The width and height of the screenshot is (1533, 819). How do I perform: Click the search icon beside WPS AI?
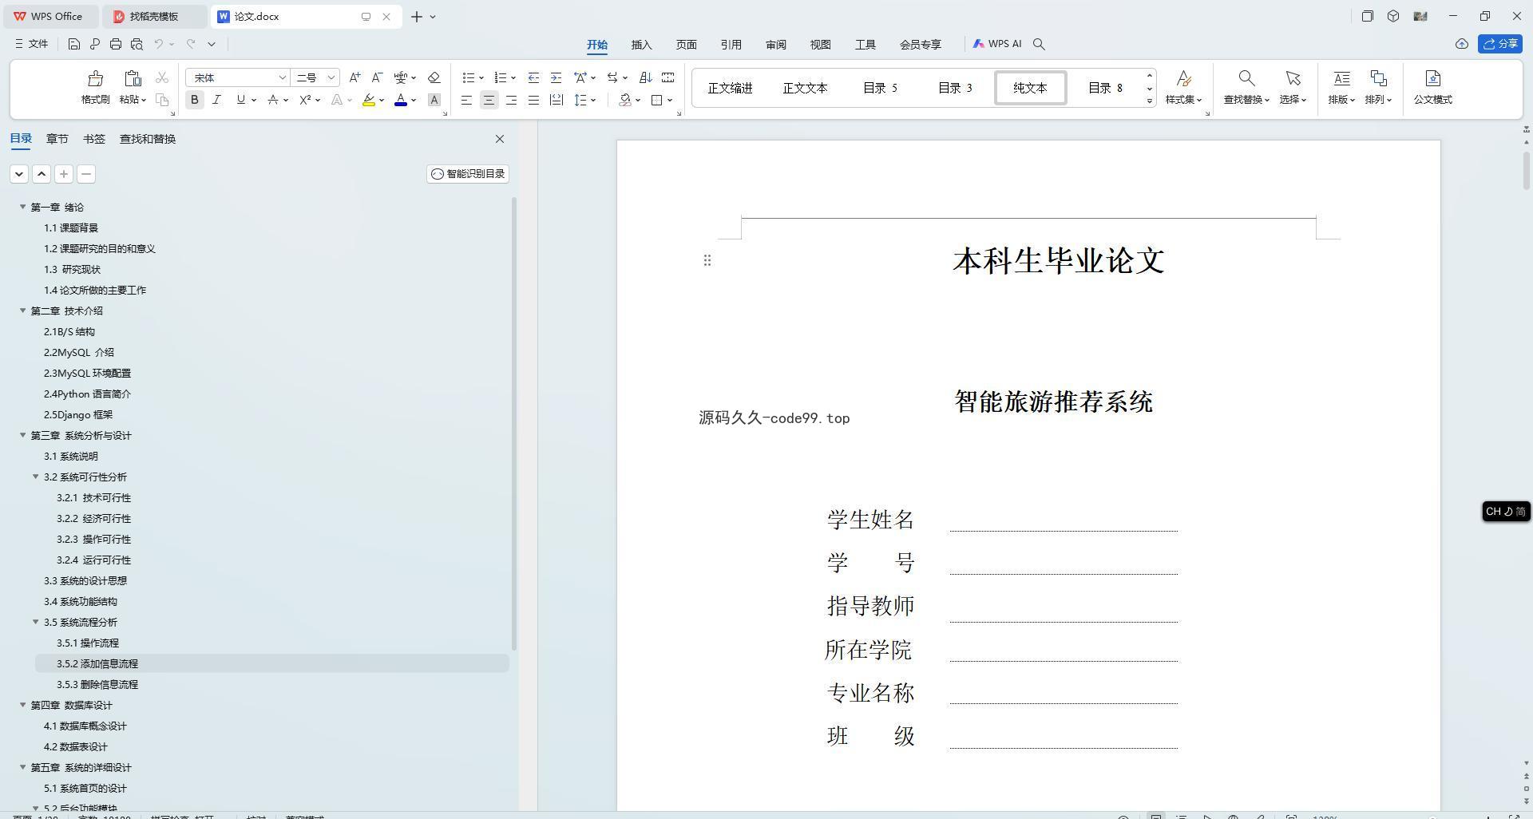point(1039,44)
